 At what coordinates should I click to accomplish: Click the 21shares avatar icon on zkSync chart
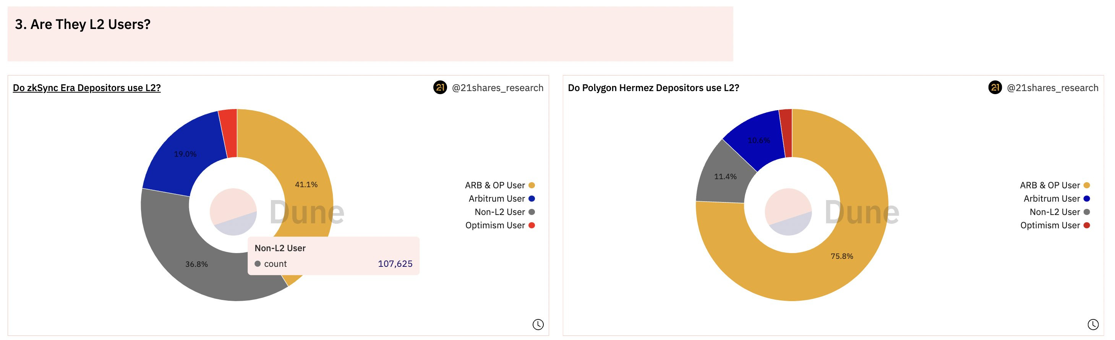(x=440, y=88)
